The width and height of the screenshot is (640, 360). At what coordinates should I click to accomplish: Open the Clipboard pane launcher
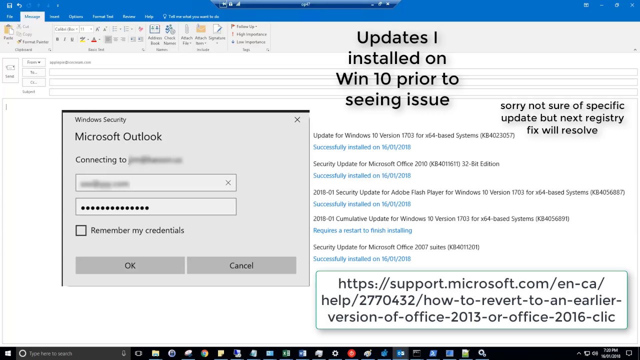pos(49,50)
